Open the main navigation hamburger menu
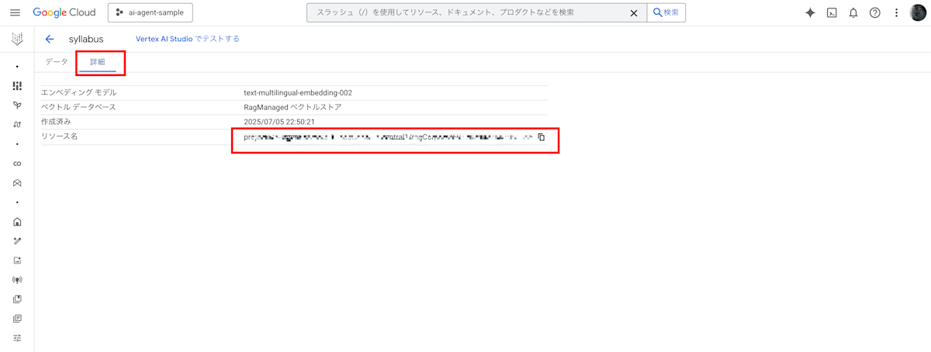The height and width of the screenshot is (352, 931). click(x=15, y=12)
